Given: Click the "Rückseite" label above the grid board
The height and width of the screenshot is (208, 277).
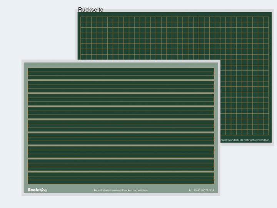Looking at the screenshot, I should tap(91, 10).
